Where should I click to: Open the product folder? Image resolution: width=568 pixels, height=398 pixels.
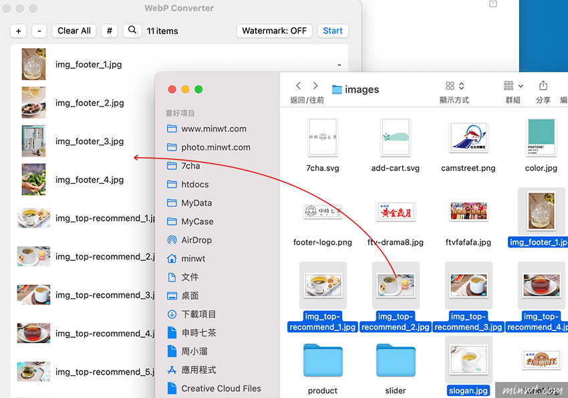(x=323, y=361)
